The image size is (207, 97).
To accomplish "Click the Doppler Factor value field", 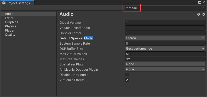I will coord(165,33).
